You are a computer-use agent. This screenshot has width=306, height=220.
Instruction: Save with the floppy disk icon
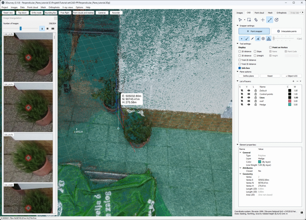(302, 213)
